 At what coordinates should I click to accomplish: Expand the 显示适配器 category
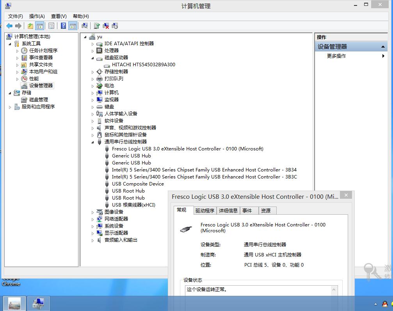coord(92,233)
